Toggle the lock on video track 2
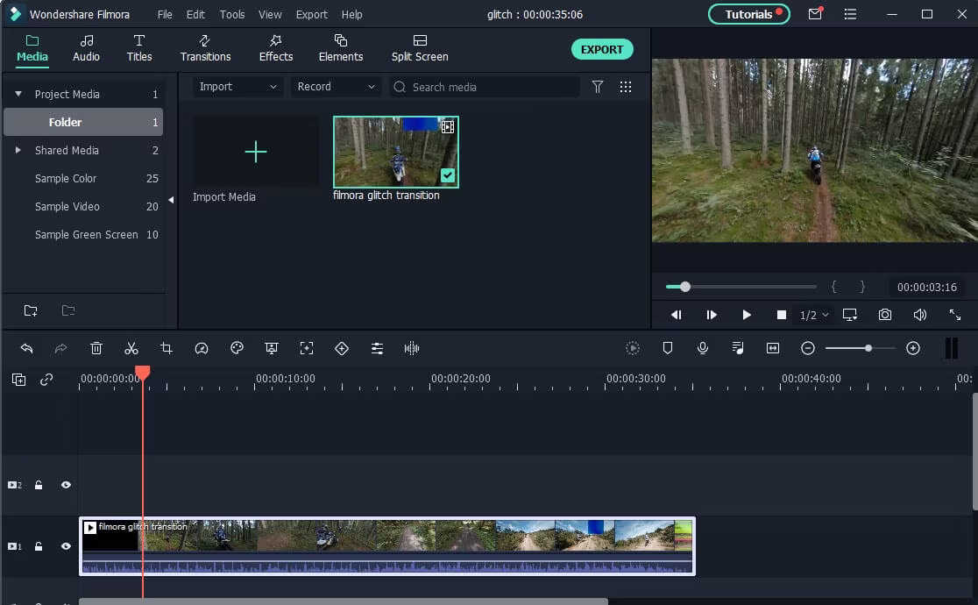This screenshot has height=605, width=978. (x=39, y=485)
